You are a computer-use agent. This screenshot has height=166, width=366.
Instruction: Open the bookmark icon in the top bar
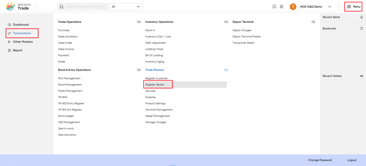(274, 7)
